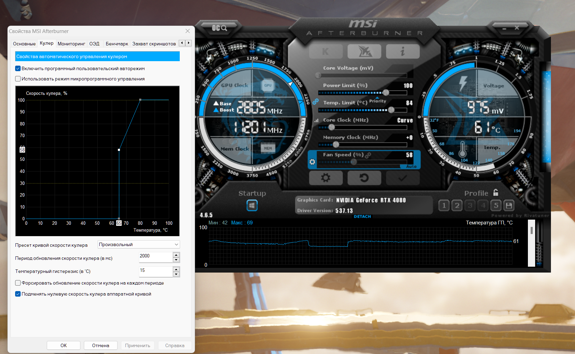
Task: Increase the fan update period with up arrow
Action: point(176,255)
